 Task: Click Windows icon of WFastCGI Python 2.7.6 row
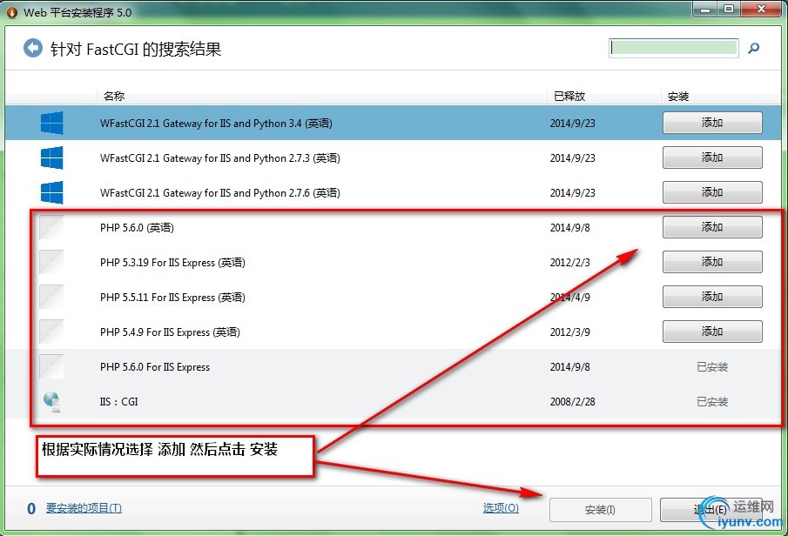pos(51,192)
